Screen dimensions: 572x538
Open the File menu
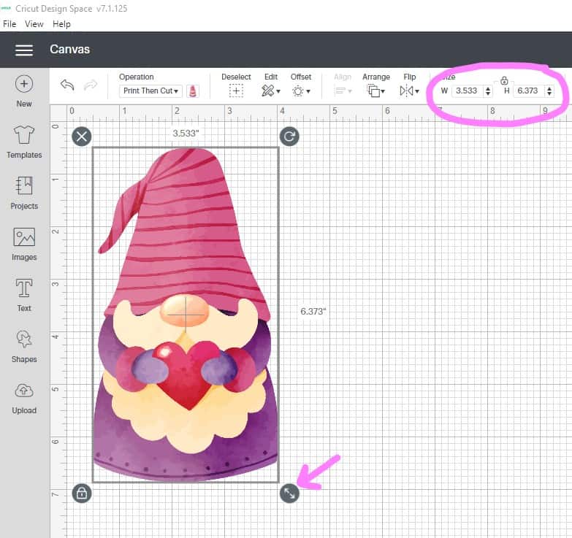[9, 24]
